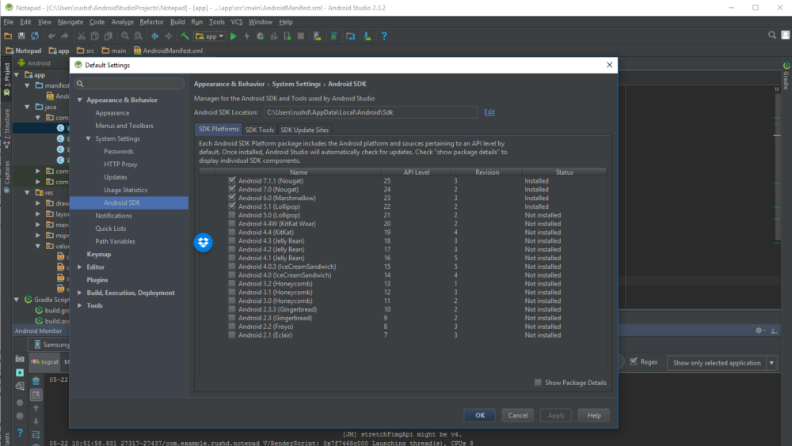Enable Show Package Details checkbox
The width and height of the screenshot is (792, 446).
539,383
